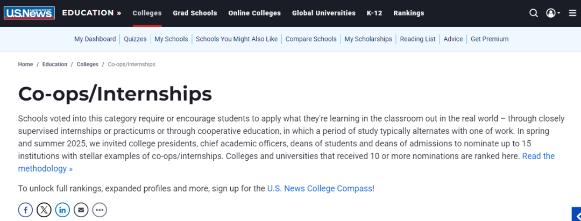
Task: Share the page on Facebook
Action: pos(25,210)
